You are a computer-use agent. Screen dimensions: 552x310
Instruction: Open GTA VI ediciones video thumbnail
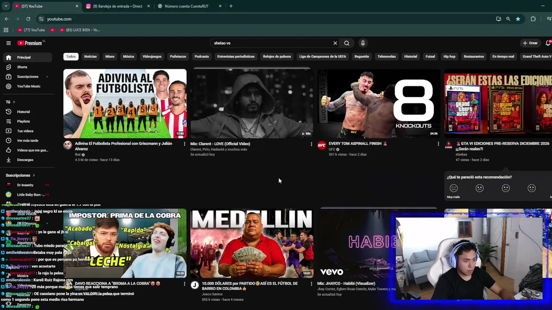[x=498, y=103]
